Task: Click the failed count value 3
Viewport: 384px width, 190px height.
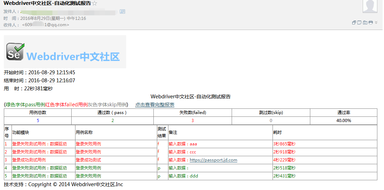Action: (x=193, y=120)
